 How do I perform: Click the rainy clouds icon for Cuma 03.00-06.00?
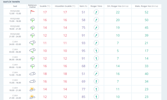[32, 51]
